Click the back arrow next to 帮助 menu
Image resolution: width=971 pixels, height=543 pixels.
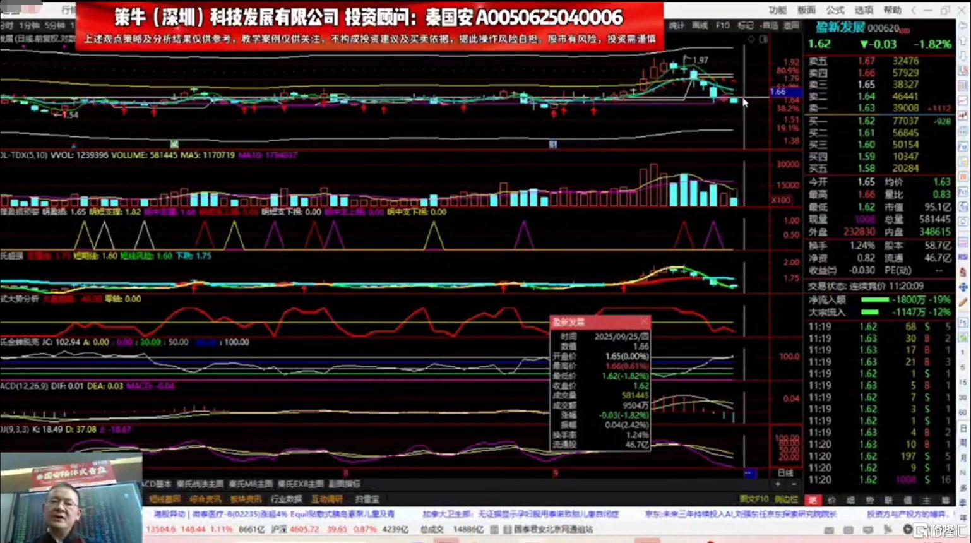(x=914, y=10)
